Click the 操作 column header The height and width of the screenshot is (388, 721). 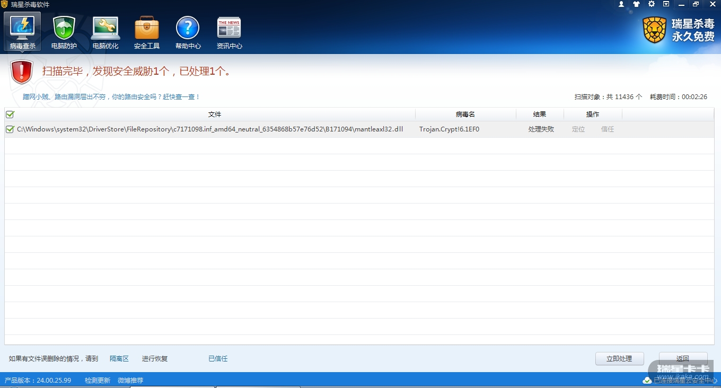point(593,114)
